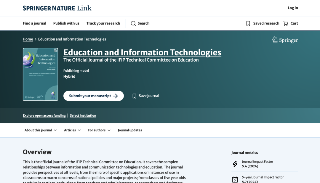Click the Select institution link
The image size is (320, 183).
pyautogui.click(x=83, y=115)
